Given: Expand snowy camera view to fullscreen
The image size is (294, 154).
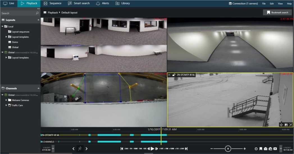Looking at the screenshot, I should (291, 125).
